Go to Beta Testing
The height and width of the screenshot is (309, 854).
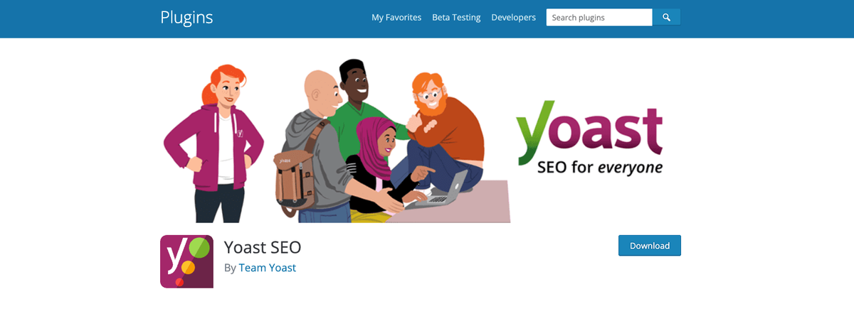tap(456, 17)
